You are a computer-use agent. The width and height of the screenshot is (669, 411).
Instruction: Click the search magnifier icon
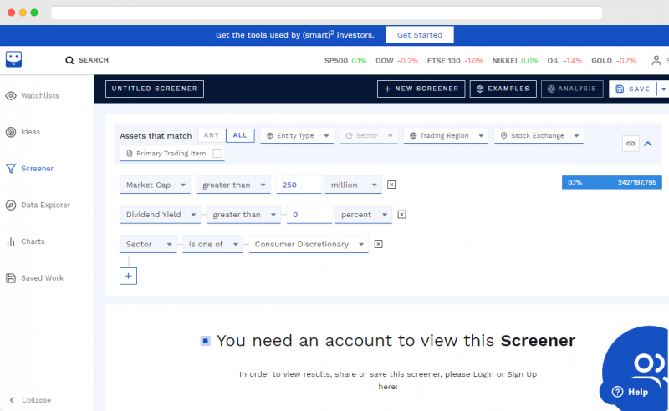(x=69, y=60)
